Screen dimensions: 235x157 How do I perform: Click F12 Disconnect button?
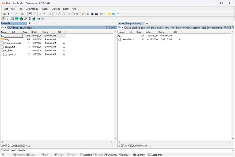(x=156, y=155)
